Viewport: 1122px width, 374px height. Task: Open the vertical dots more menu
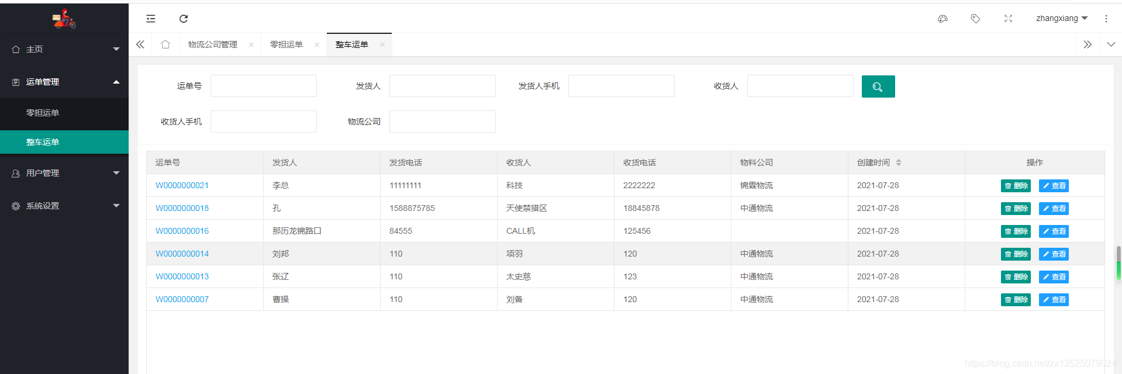pyautogui.click(x=1106, y=19)
